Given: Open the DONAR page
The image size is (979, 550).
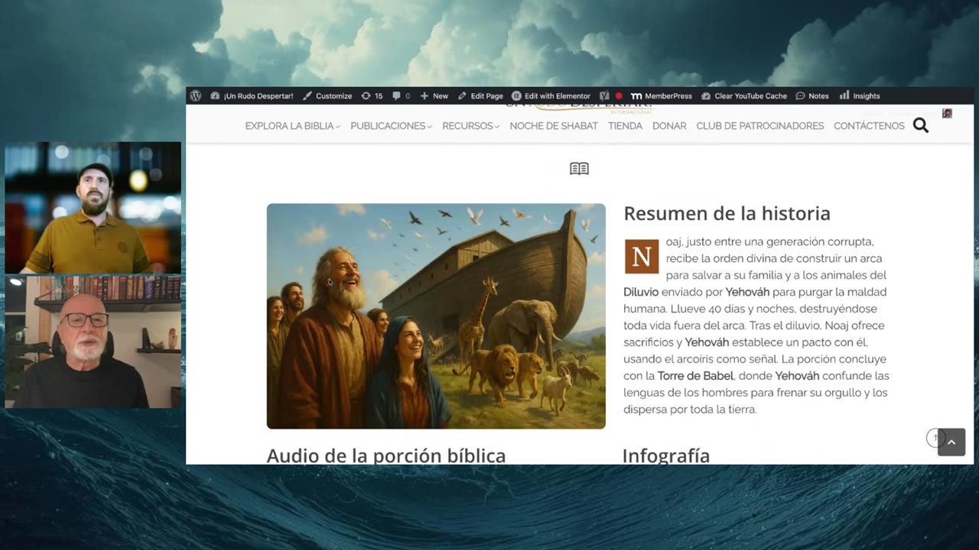Looking at the screenshot, I should pyautogui.click(x=669, y=126).
